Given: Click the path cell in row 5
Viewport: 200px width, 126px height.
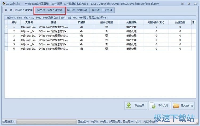Looking at the screenshot, I should pos(53,44).
